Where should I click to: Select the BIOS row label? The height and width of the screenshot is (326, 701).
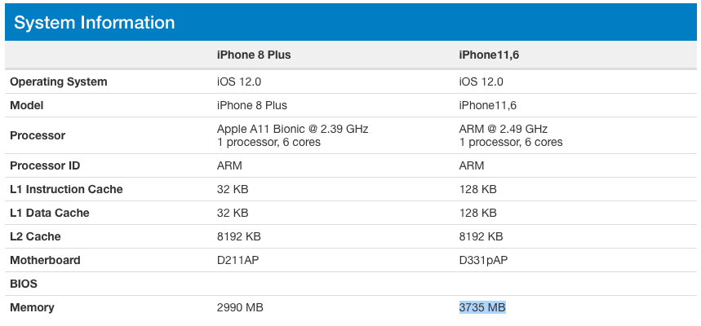pos(24,284)
